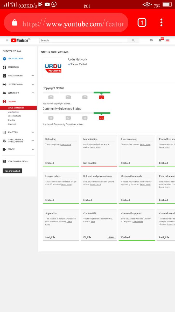Click the Monetization 'Not Enabled' status
Screen dimensions: 175x312
click(x=90, y=163)
